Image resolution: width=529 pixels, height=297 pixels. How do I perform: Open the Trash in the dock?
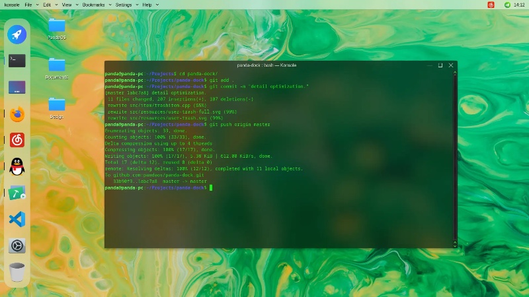(17, 272)
